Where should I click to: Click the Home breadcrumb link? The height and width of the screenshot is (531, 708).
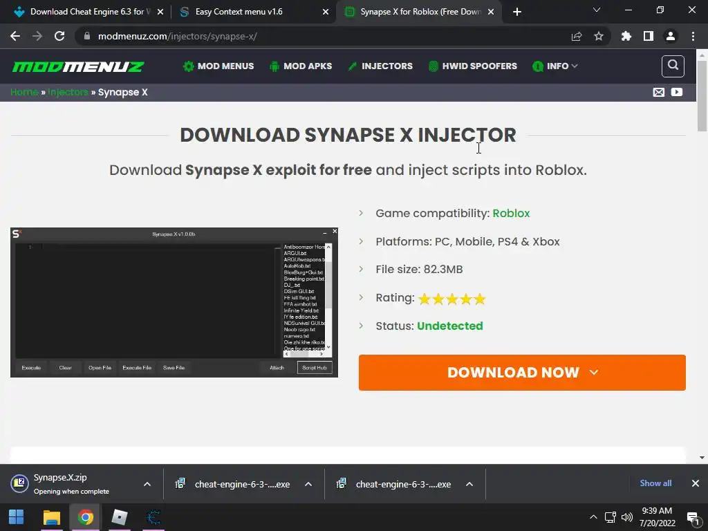24,92
